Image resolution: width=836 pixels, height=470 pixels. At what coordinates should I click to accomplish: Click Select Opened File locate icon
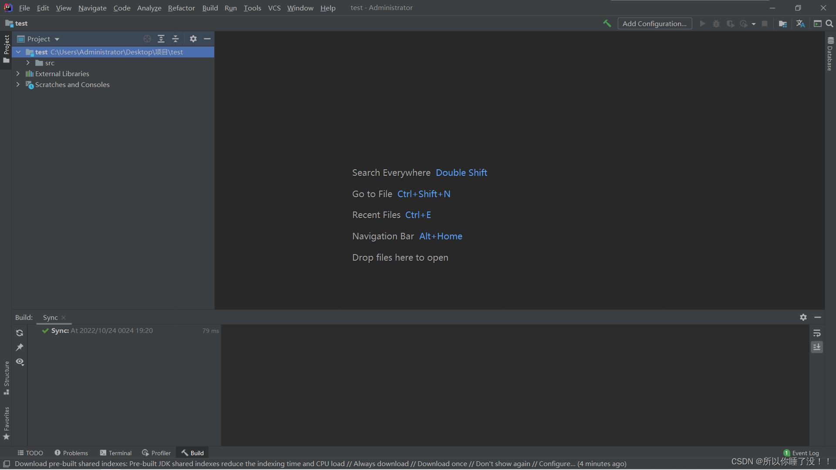(x=147, y=39)
